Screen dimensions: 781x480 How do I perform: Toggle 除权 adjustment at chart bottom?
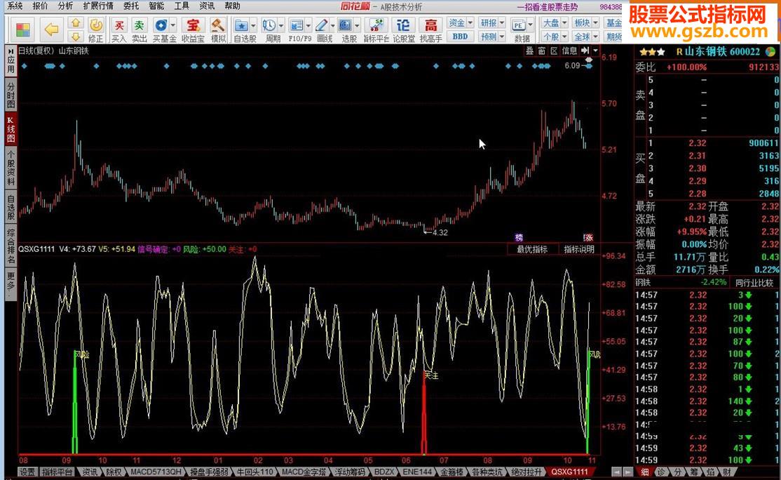[x=114, y=472]
